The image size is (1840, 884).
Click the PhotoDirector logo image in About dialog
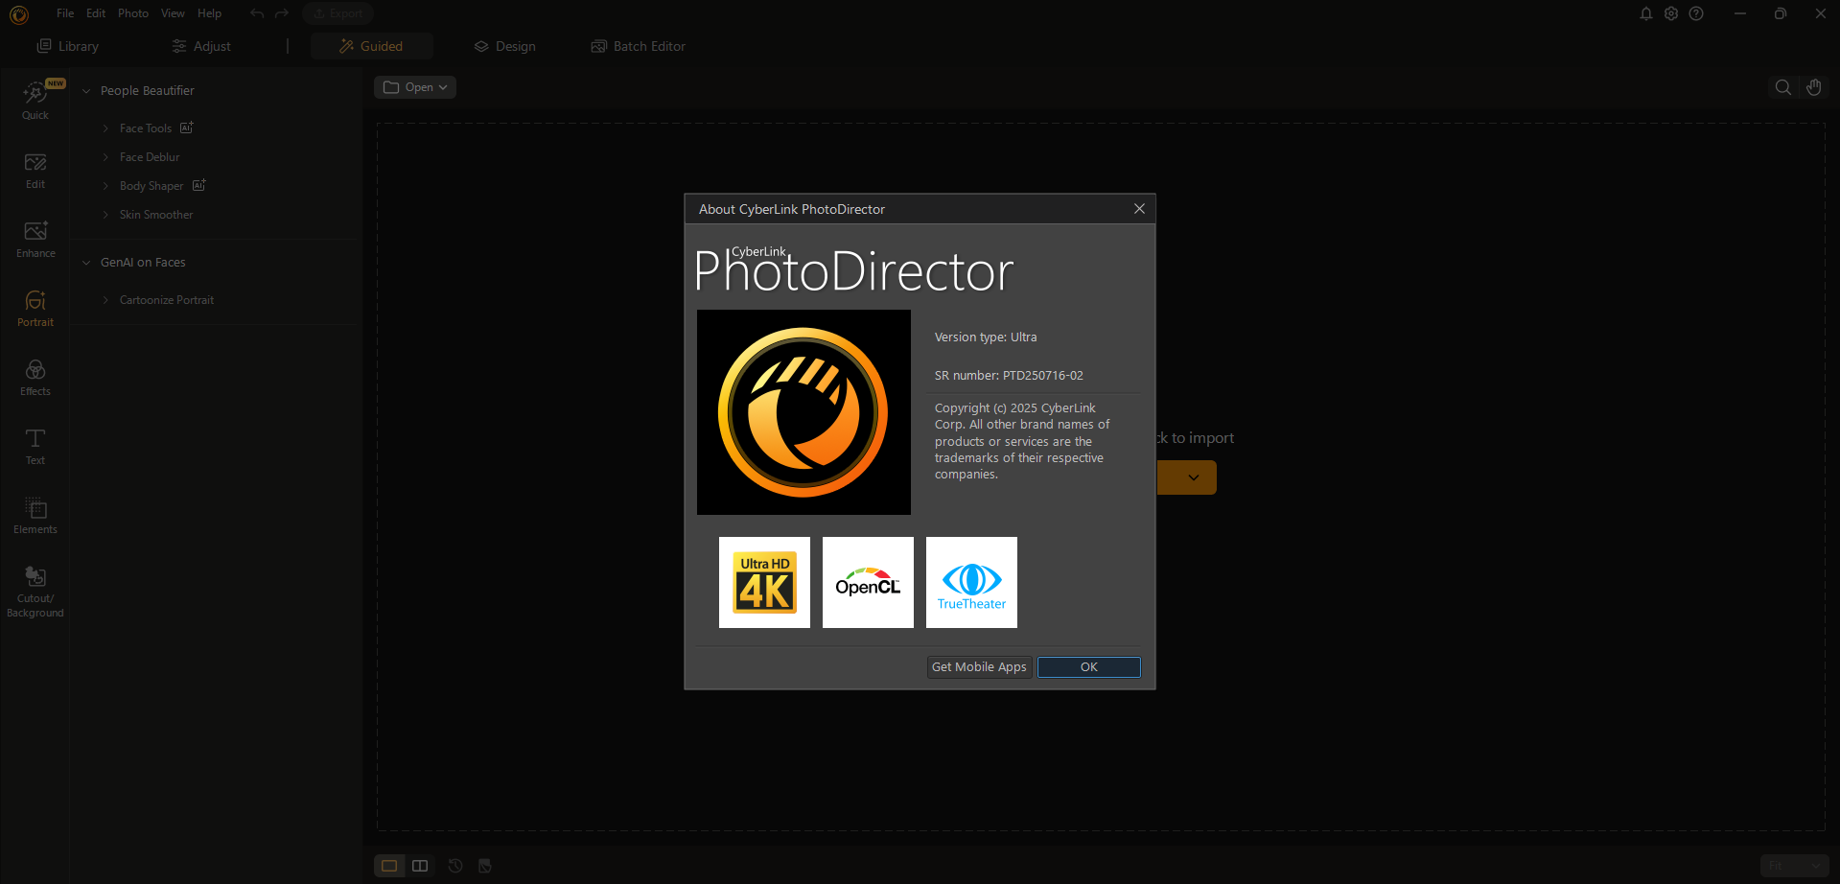(x=804, y=412)
